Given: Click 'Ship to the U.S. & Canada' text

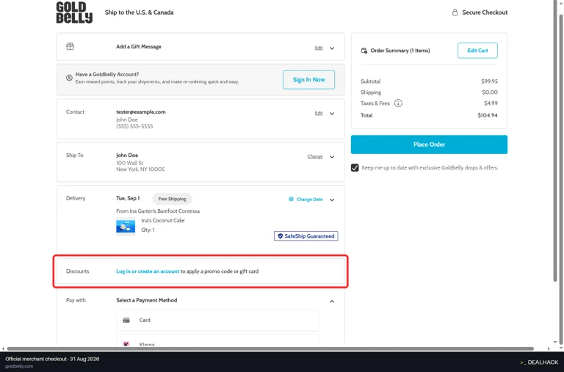Looking at the screenshot, I should 140,12.
